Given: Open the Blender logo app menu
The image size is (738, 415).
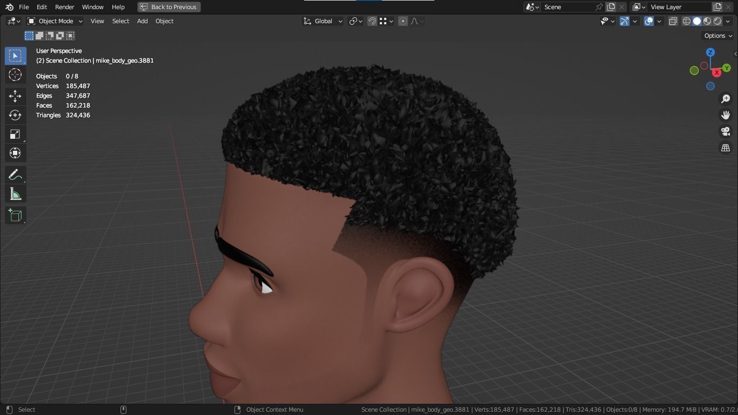Looking at the screenshot, I should (9, 7).
